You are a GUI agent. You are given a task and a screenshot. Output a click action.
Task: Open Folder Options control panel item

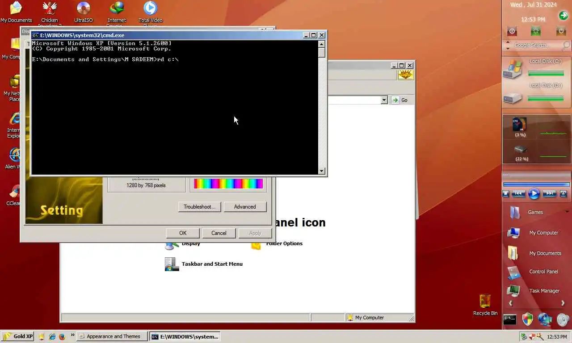(277, 244)
